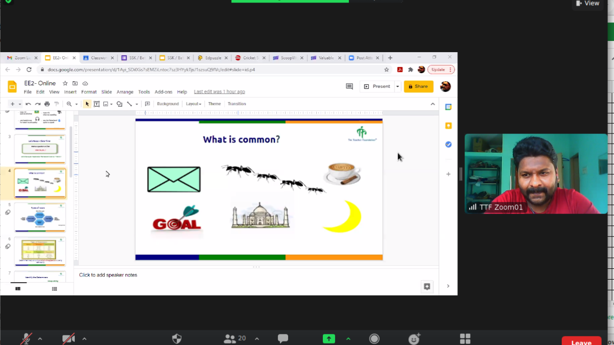Screen dimensions: 614x345
Task: Open Zoom chat panel
Action: pyautogui.click(x=282, y=339)
